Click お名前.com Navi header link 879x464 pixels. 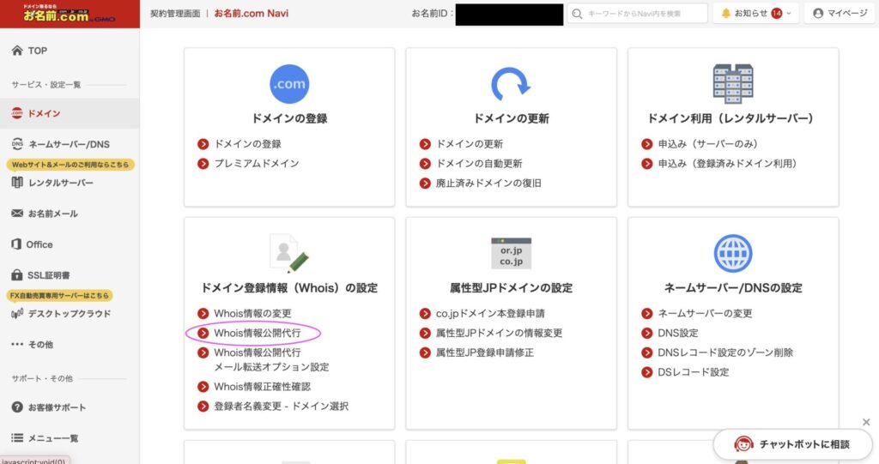[252, 14]
